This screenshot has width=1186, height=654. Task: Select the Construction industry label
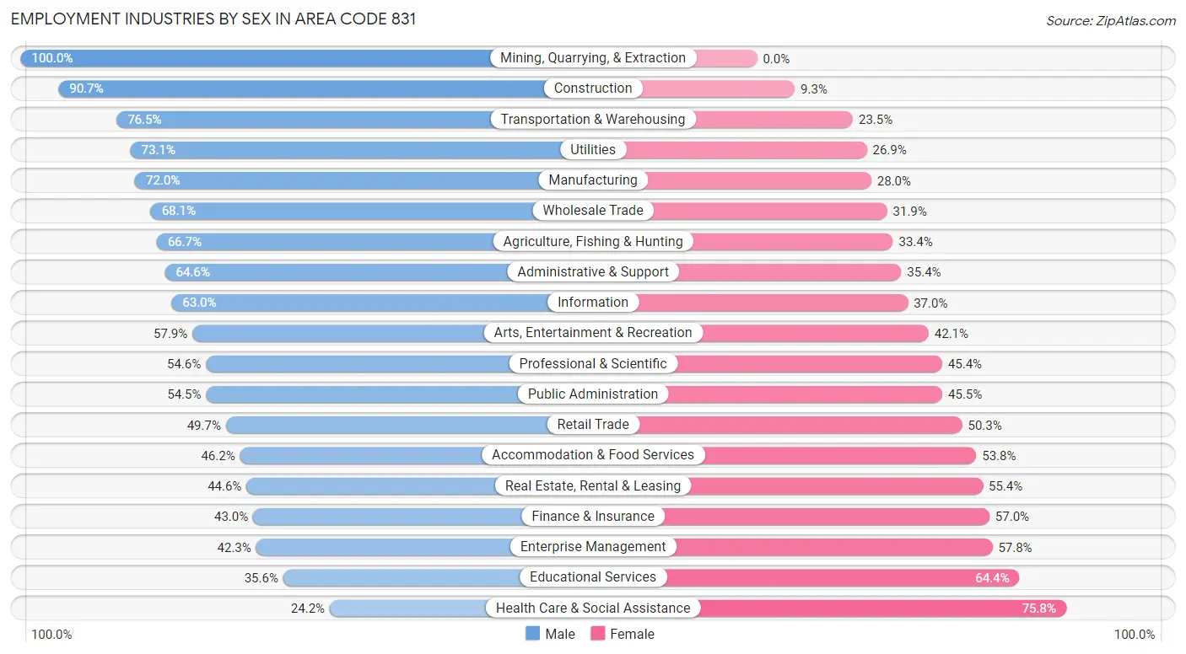point(593,88)
